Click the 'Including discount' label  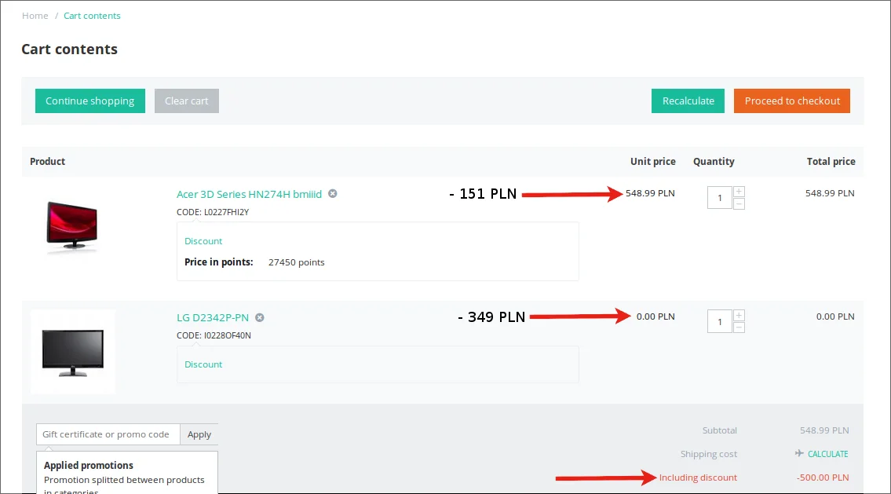(x=698, y=478)
